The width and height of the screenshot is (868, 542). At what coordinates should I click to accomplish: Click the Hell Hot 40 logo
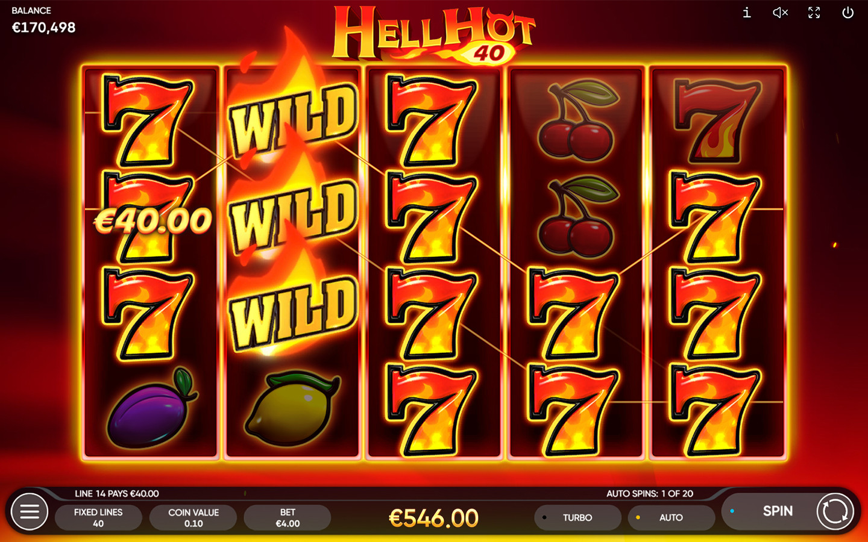(433, 33)
